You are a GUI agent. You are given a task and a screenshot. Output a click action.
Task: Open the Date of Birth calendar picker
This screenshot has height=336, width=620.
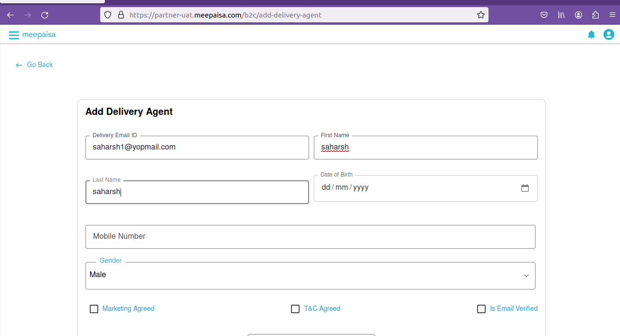pyautogui.click(x=525, y=188)
